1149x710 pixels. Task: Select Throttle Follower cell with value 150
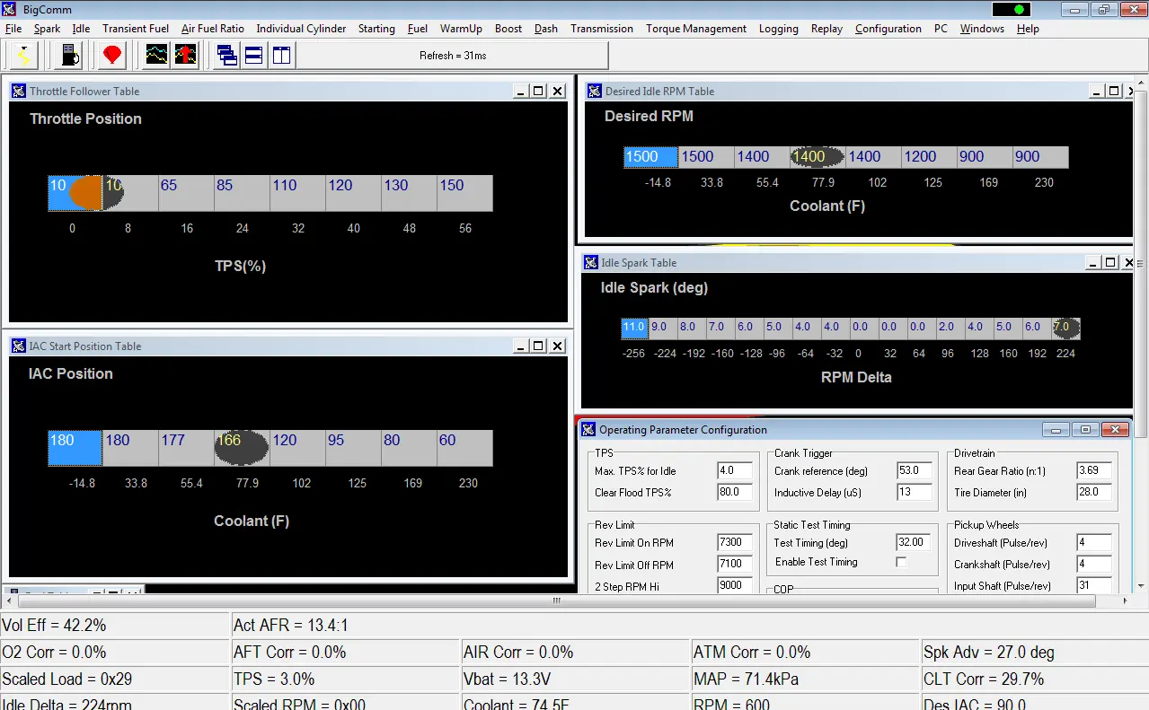(x=464, y=193)
